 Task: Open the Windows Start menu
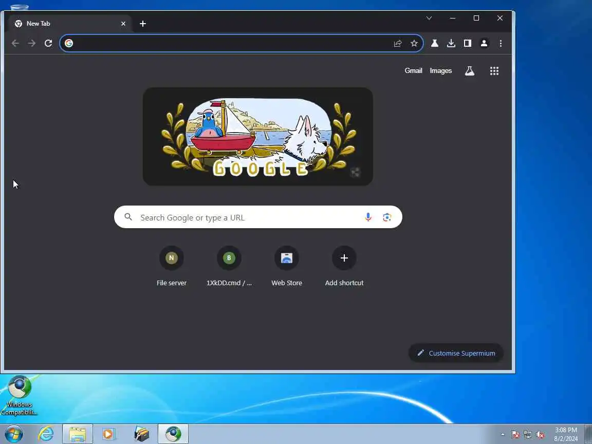(13, 434)
